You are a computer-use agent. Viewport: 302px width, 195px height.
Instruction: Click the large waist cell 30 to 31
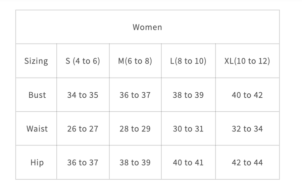[188, 129]
